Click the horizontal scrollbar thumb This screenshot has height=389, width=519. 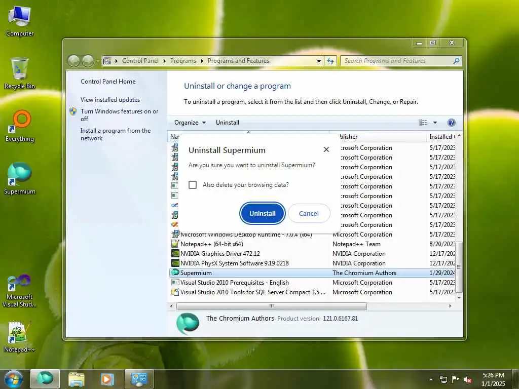[272, 306]
